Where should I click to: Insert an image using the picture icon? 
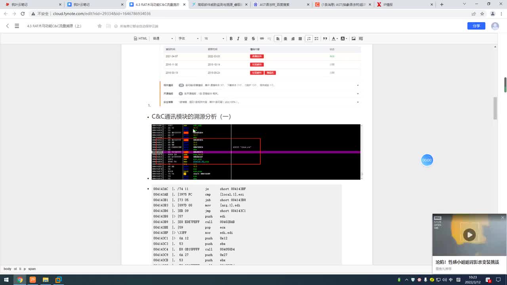pos(353,38)
